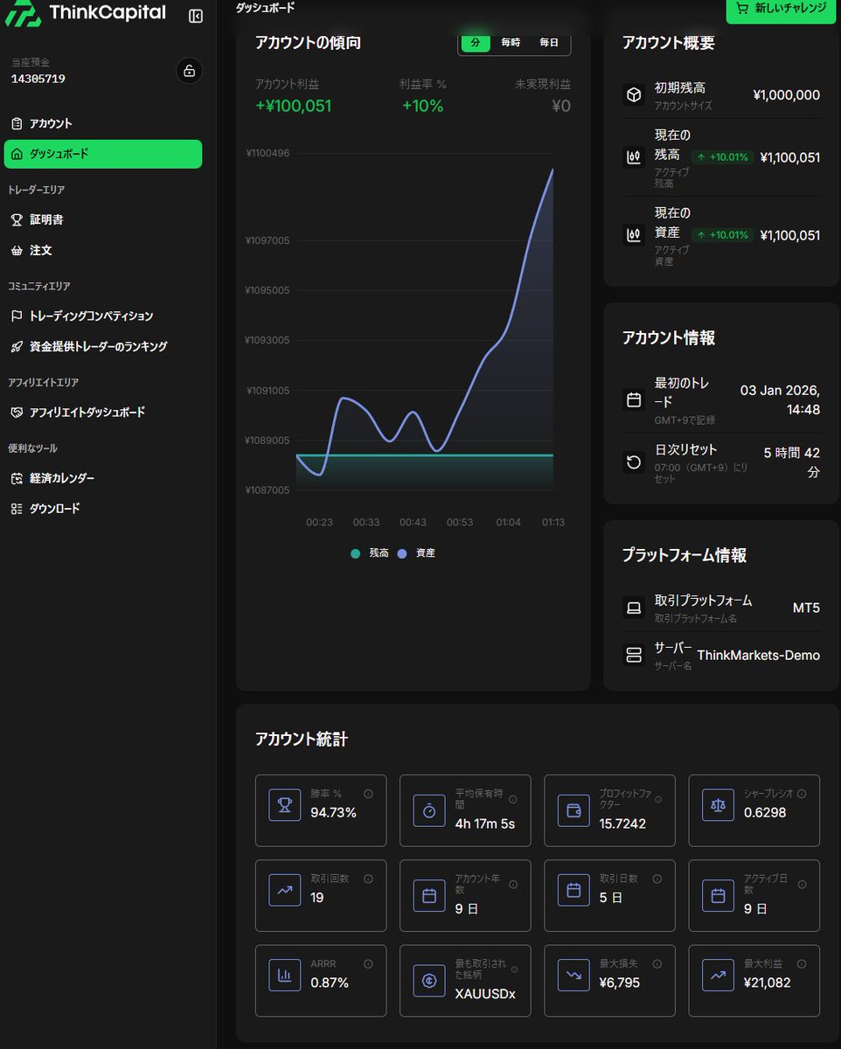
Task: Open アカウント in the sidebar
Action: [x=103, y=123]
